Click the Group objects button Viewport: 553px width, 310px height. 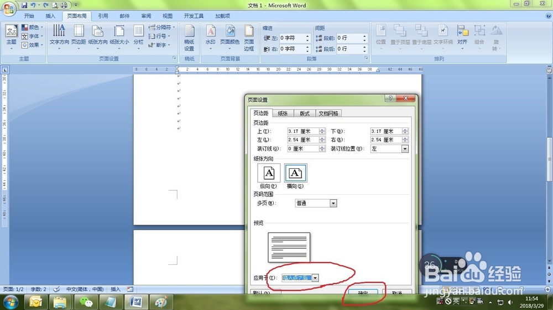pos(479,38)
